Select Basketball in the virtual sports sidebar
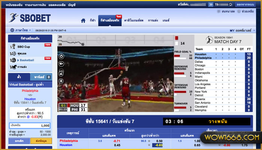 [26, 60]
